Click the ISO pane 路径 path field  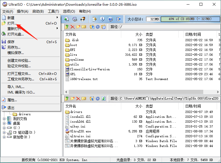(x=170, y=27)
